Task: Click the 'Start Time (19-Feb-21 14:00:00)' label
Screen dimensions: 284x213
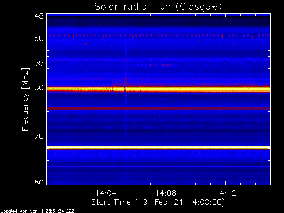Action: point(158,202)
